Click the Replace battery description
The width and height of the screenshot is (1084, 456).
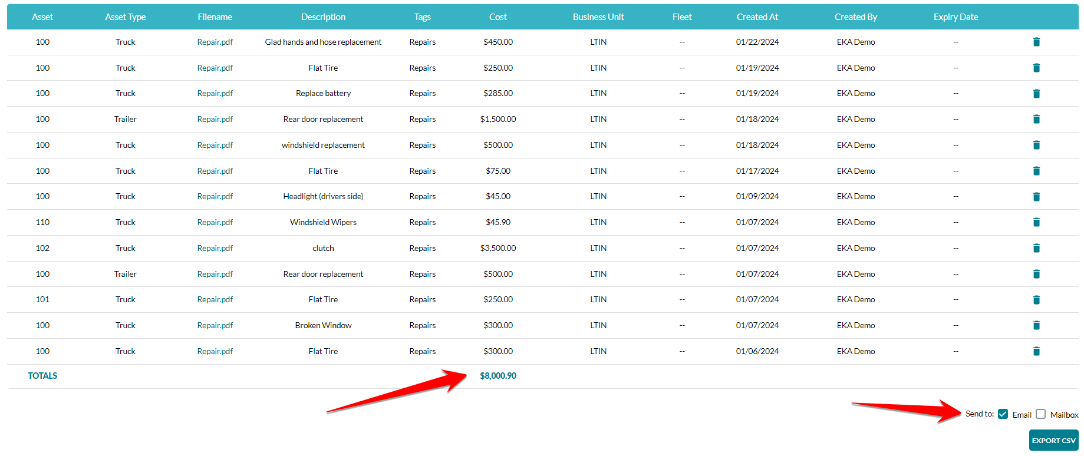pyautogui.click(x=323, y=93)
